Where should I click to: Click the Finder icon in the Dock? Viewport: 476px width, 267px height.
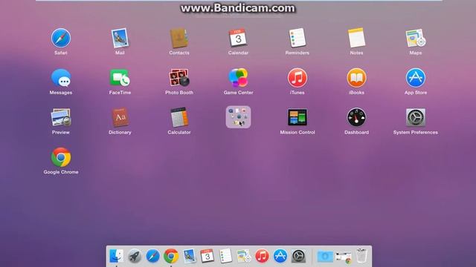(x=116, y=256)
